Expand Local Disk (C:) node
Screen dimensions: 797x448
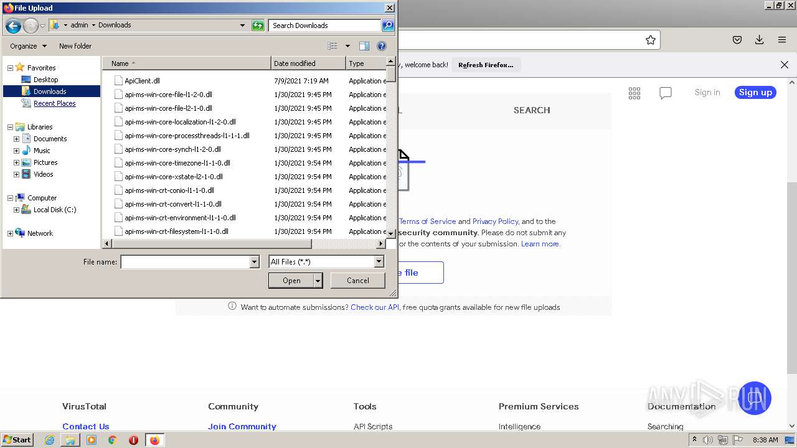coord(16,210)
